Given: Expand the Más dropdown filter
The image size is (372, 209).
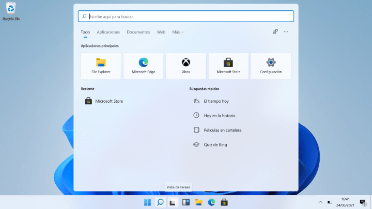Looking at the screenshot, I should [x=178, y=32].
